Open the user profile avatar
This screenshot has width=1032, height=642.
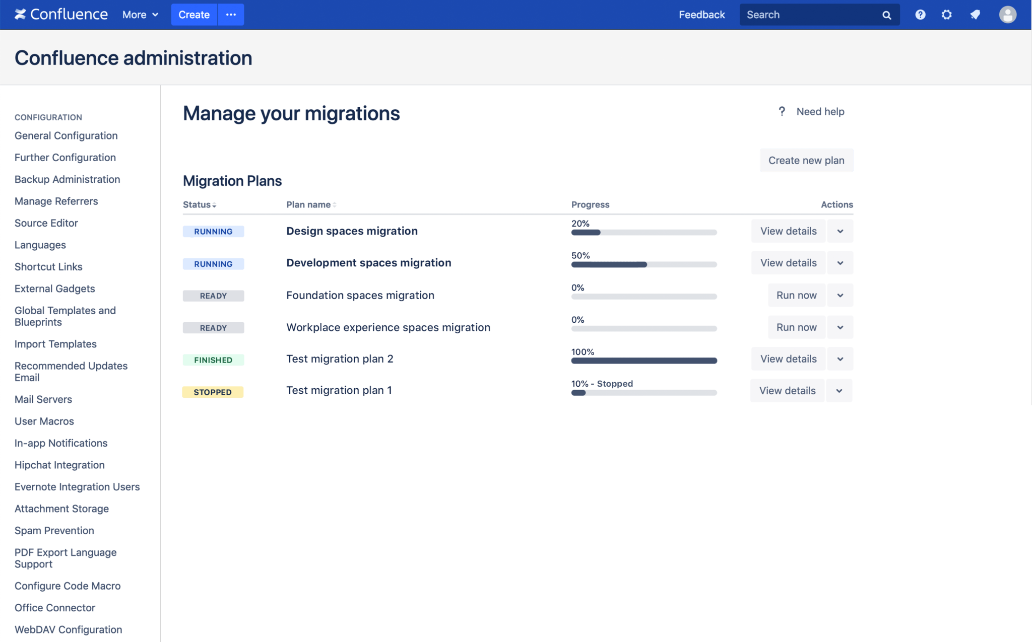[x=1007, y=15]
